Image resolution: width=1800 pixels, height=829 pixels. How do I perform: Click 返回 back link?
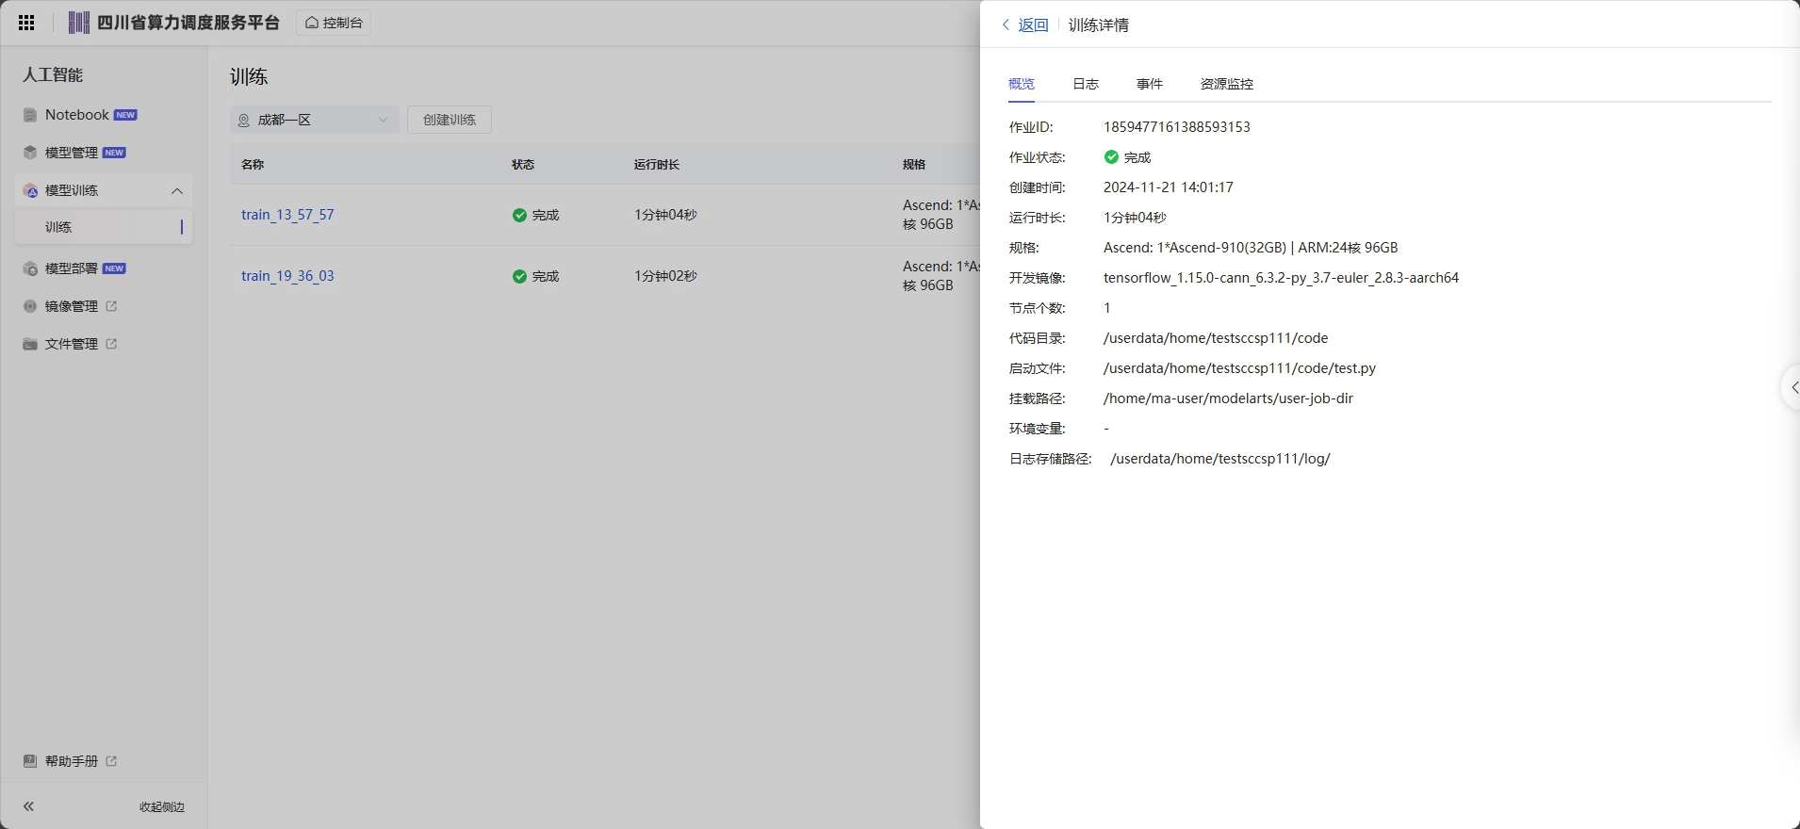tap(1034, 25)
